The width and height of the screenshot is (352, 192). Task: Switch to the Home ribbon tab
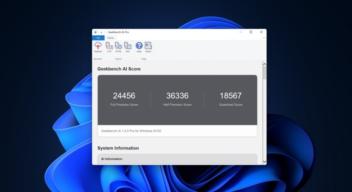coord(111,38)
